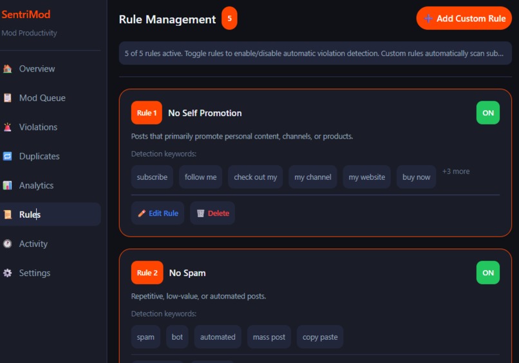Expand the +3 more keywords

pyautogui.click(x=456, y=172)
